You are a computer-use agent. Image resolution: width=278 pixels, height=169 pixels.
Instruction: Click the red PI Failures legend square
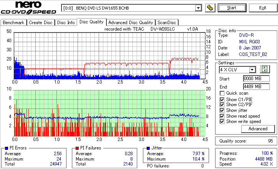pos(77,148)
